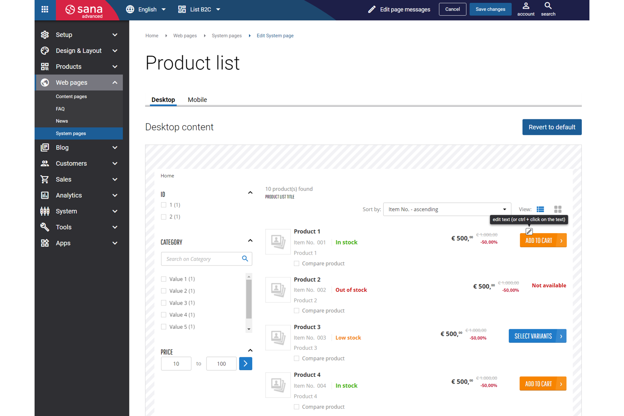Click the edit pencil above Add to Cart
Screen dimensions: 624x416
529,231
